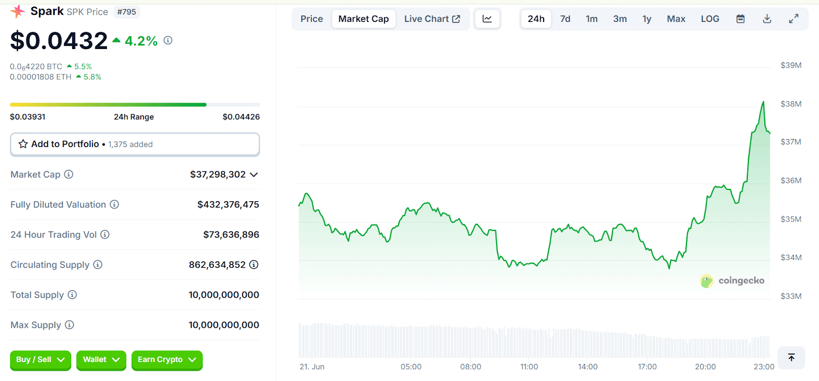Switch to the Market Cap chart tab
The image size is (819, 381).
click(363, 19)
